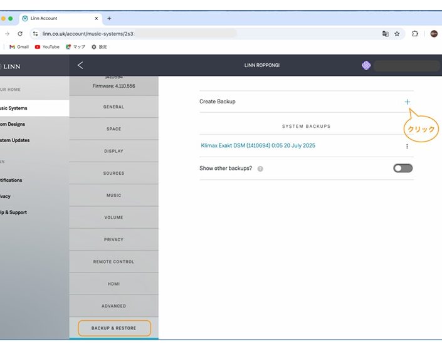
Task: Toggle the Show other backups switch
Action: pyautogui.click(x=403, y=168)
